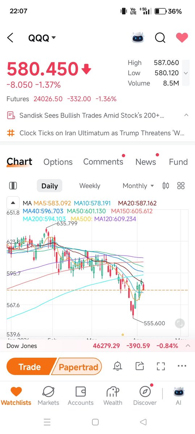Toggle the pink heart favorite icon
The height and width of the screenshot is (434, 195).
coord(182,37)
